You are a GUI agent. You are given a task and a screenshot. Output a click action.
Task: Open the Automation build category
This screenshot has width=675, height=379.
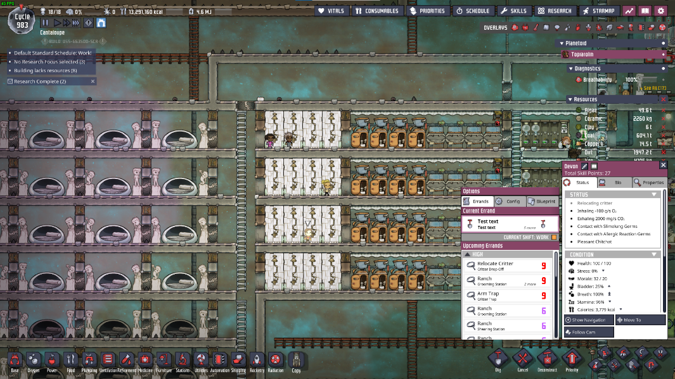coord(219,359)
